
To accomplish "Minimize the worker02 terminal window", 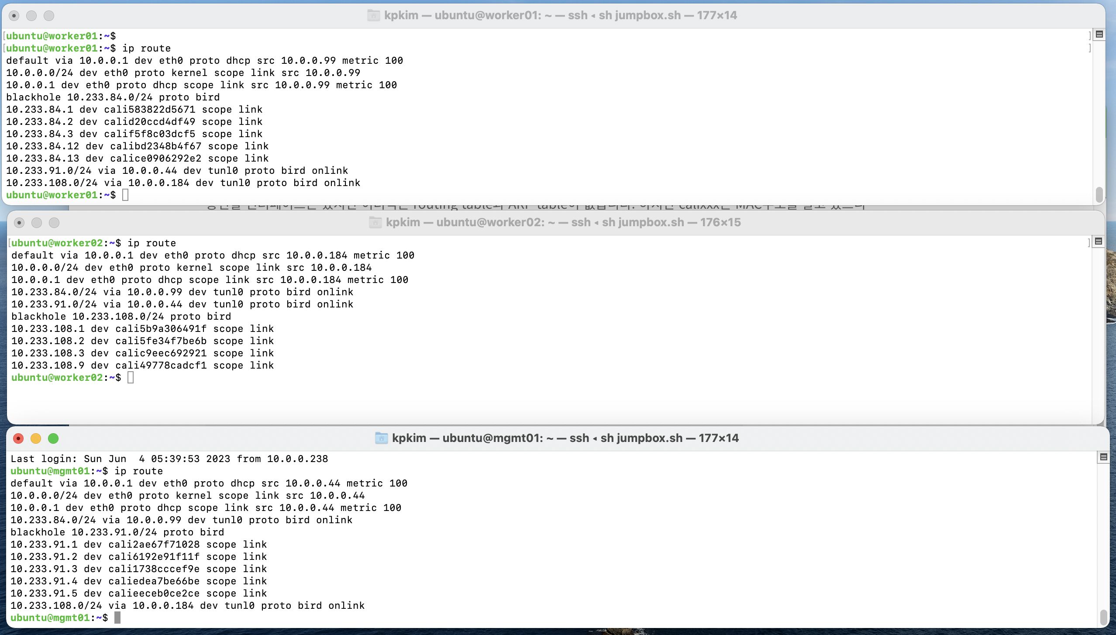I will [x=37, y=223].
